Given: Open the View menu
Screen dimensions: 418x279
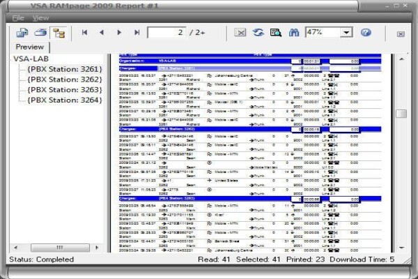Looking at the screenshot, I should click(40, 18).
